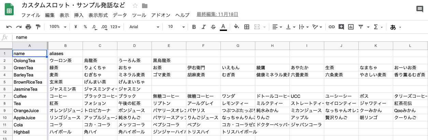Move document using the folder icon
This screenshot has height=140, width=428.
145,6
